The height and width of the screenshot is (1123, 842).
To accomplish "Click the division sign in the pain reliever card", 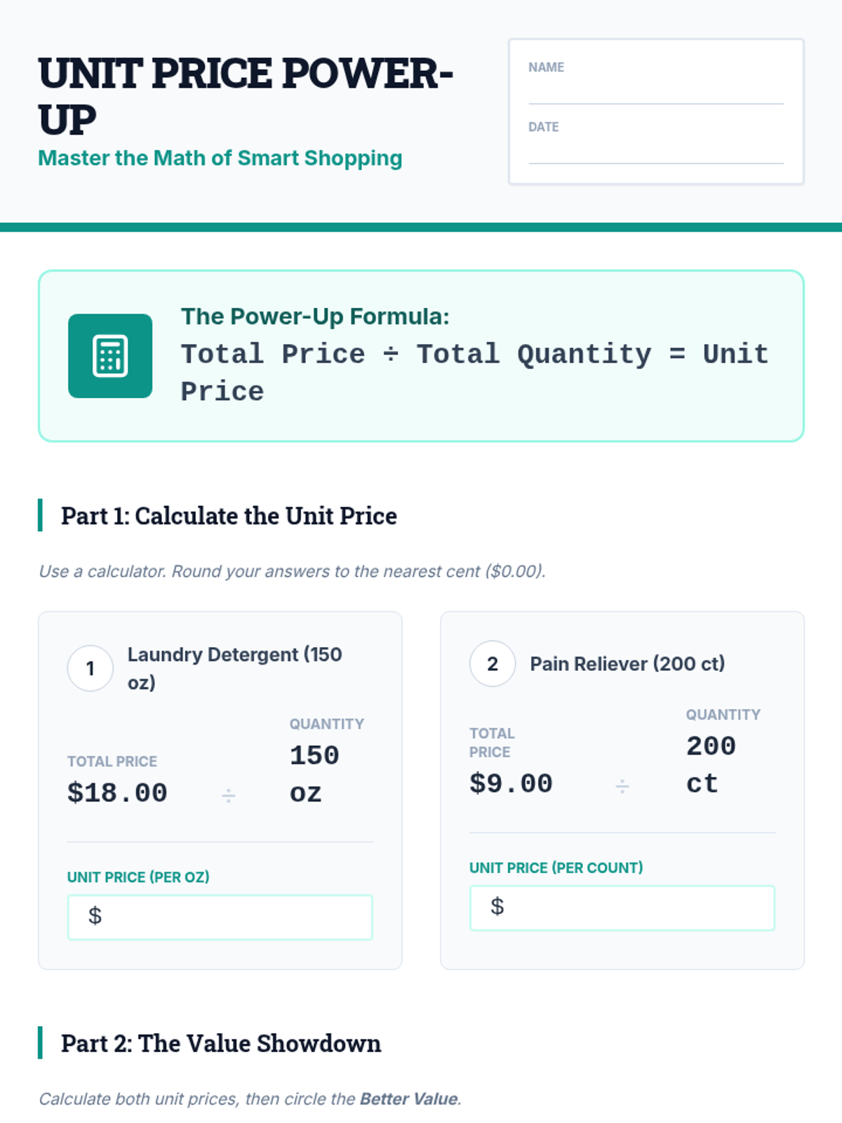I will (x=622, y=786).
